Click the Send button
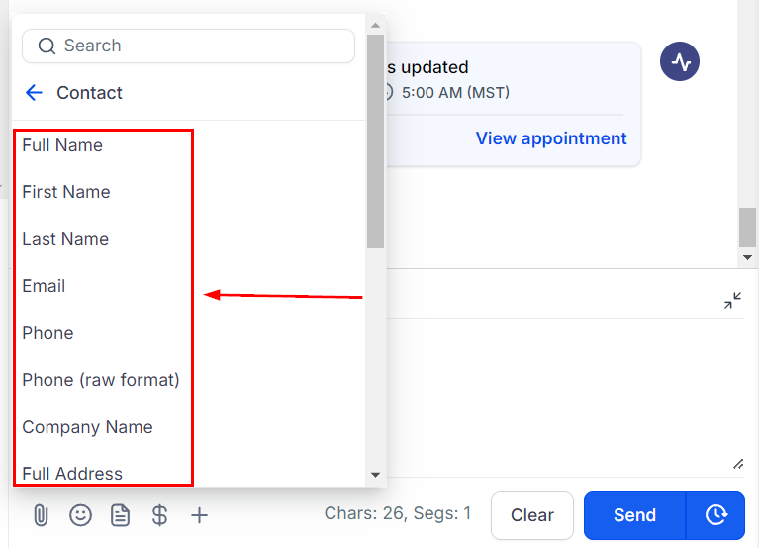 pyautogui.click(x=634, y=515)
